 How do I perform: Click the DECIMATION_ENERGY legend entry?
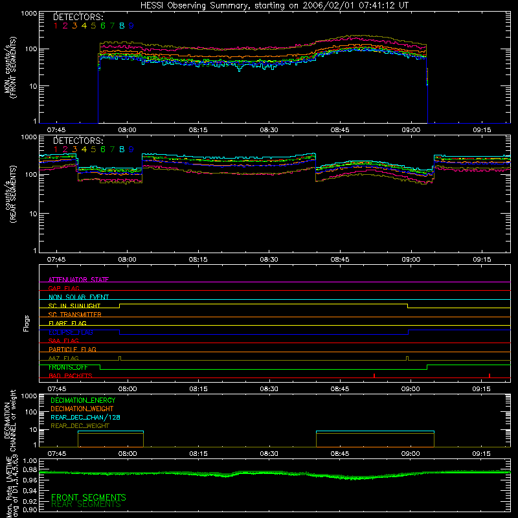tap(83, 400)
